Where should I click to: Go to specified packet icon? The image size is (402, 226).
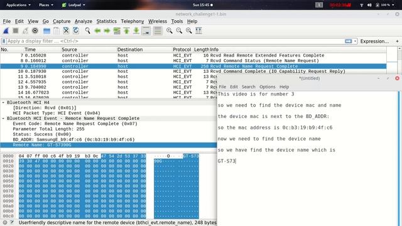click(117, 31)
